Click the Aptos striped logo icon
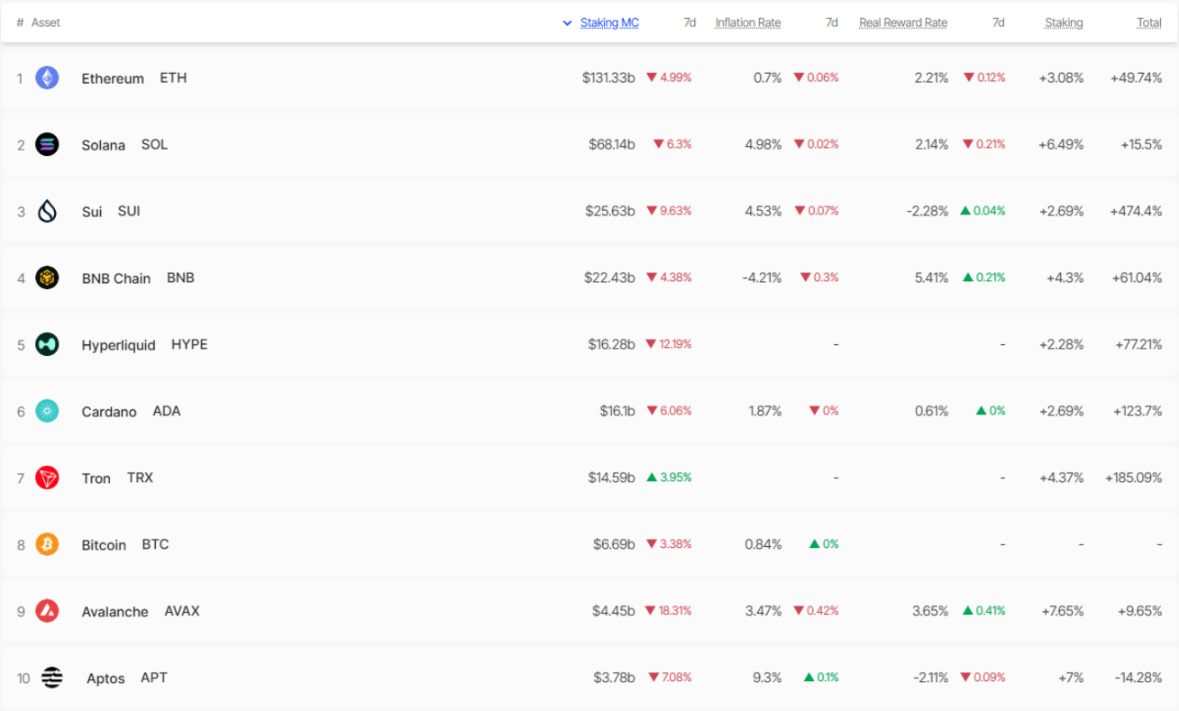 (52, 678)
